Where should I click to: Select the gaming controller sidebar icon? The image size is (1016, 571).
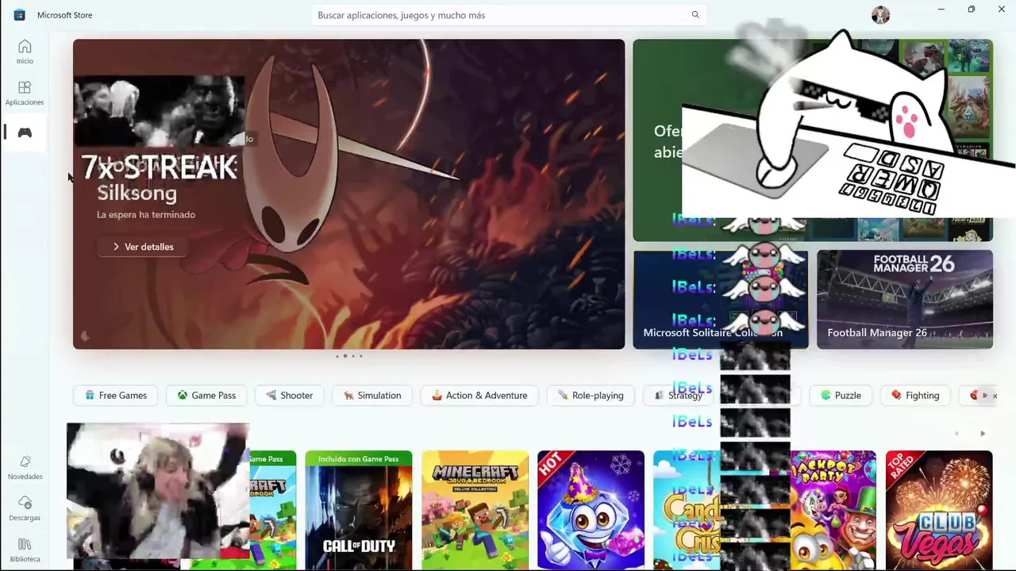25,132
